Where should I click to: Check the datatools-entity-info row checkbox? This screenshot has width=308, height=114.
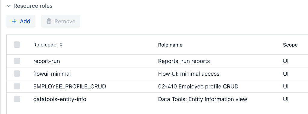point(17,99)
